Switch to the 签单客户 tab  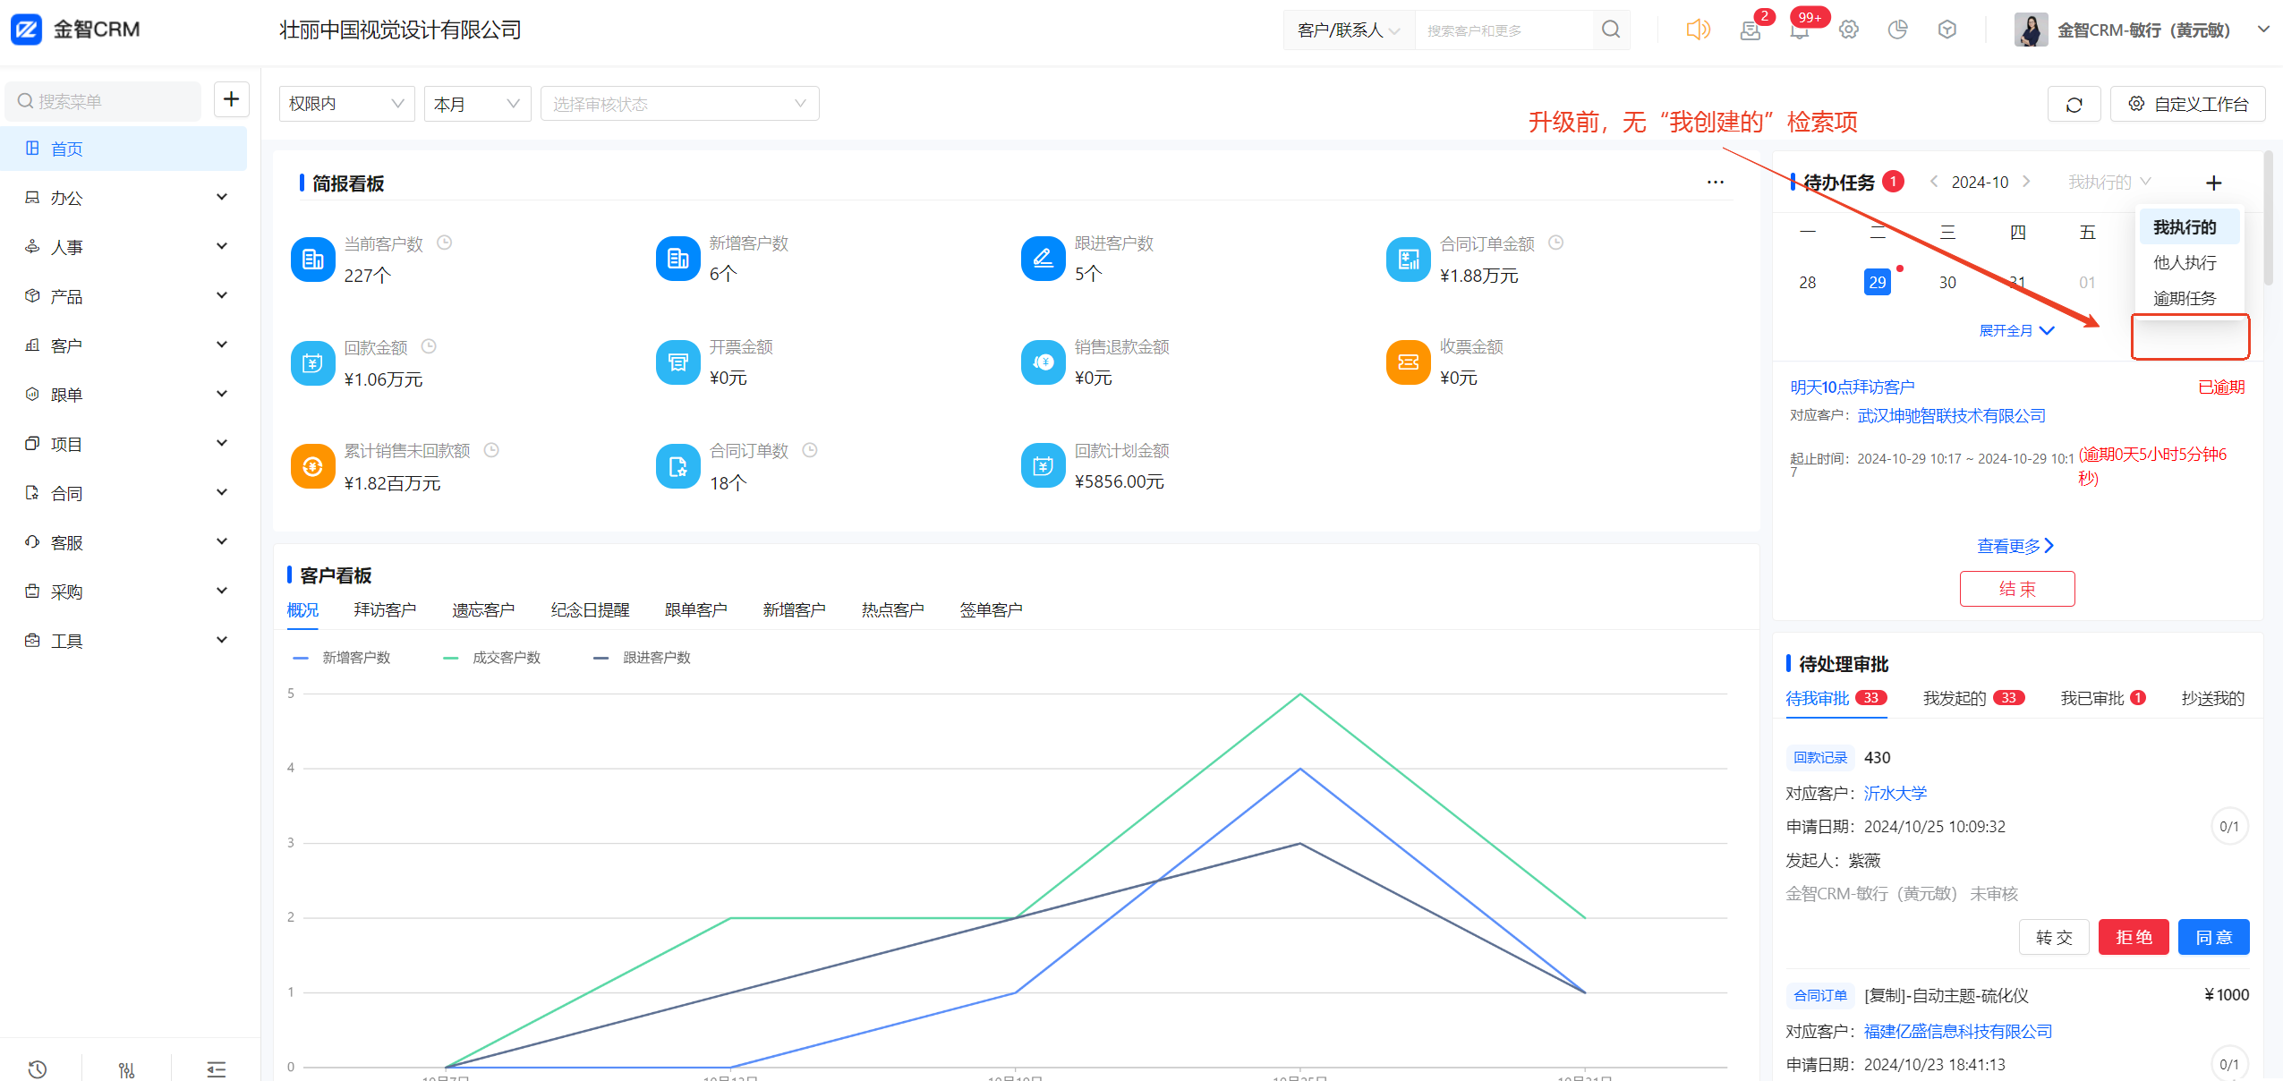(x=991, y=609)
